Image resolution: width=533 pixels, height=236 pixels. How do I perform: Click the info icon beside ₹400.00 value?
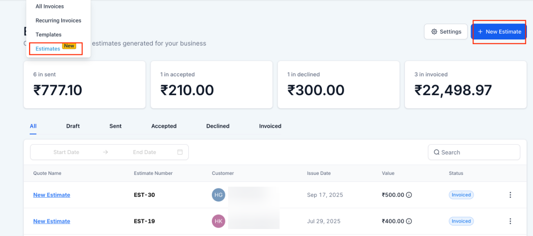[409, 221]
